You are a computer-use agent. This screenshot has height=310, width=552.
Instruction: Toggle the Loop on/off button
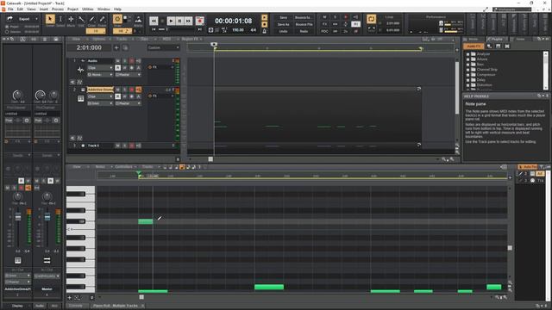tap(371, 19)
